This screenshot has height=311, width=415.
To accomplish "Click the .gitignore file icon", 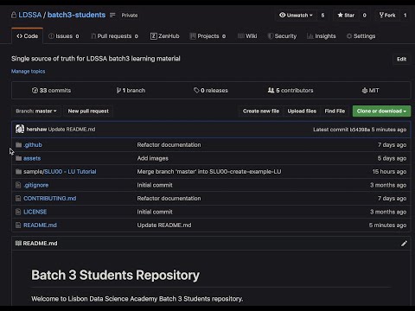I will tap(18, 185).
